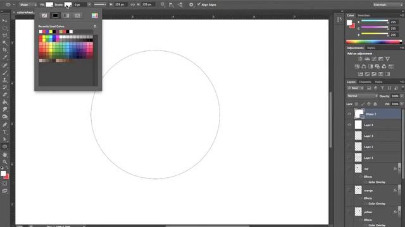Open the swatch picker gear menu

(x=95, y=26)
